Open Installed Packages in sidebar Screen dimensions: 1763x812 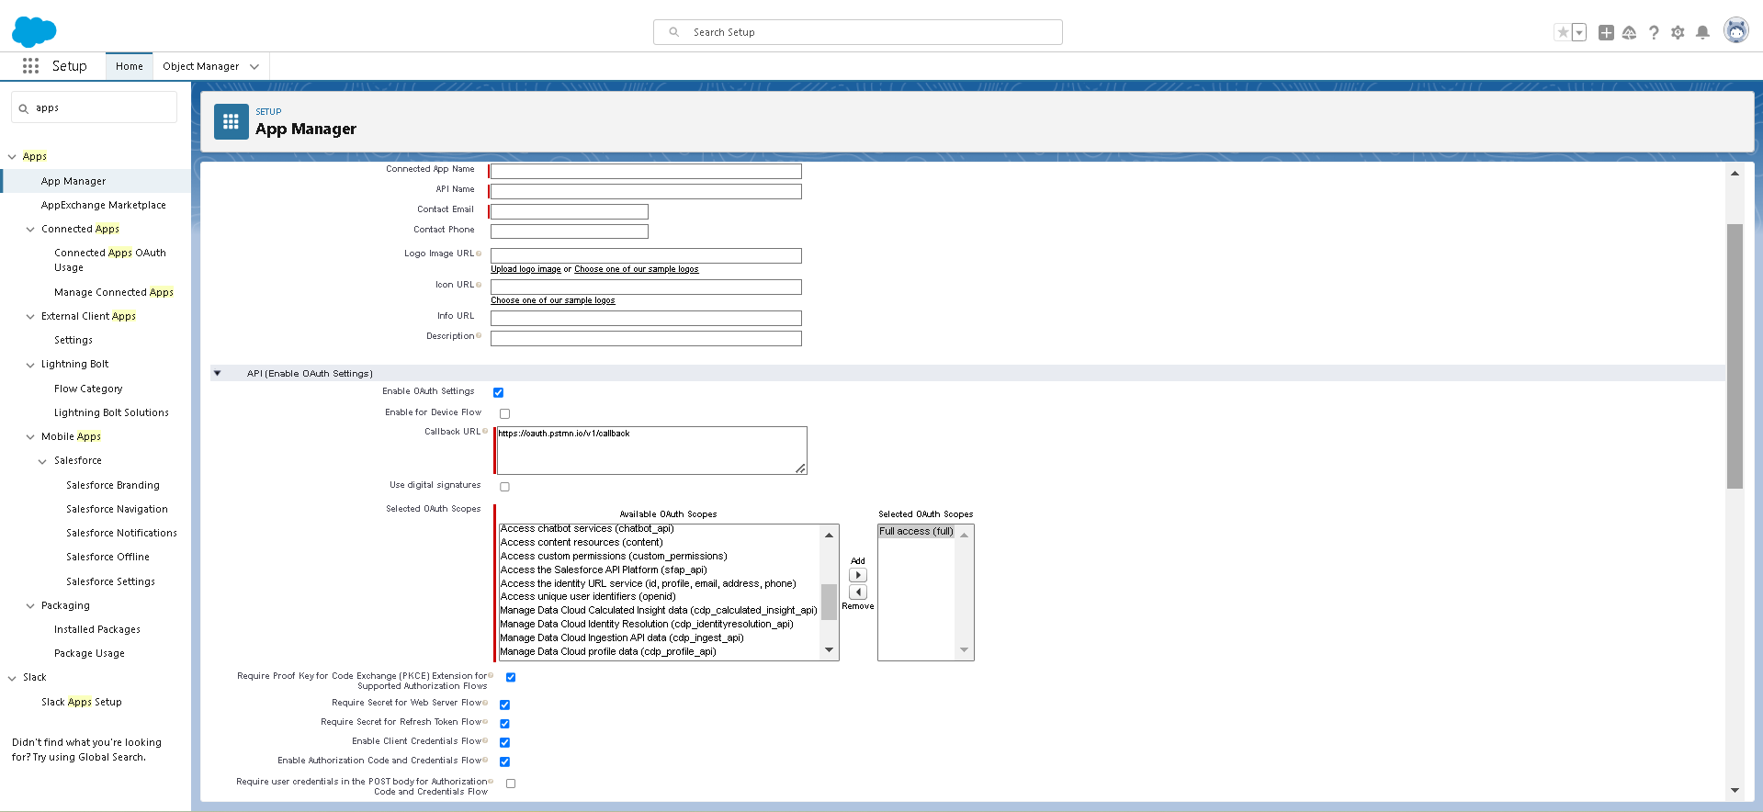tap(97, 629)
